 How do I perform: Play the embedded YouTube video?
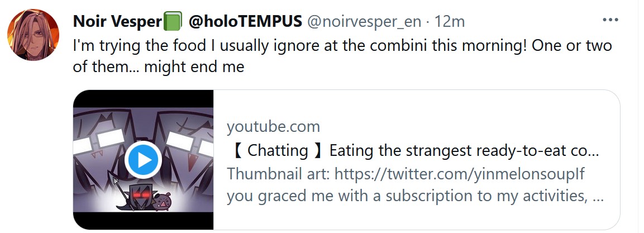click(143, 161)
